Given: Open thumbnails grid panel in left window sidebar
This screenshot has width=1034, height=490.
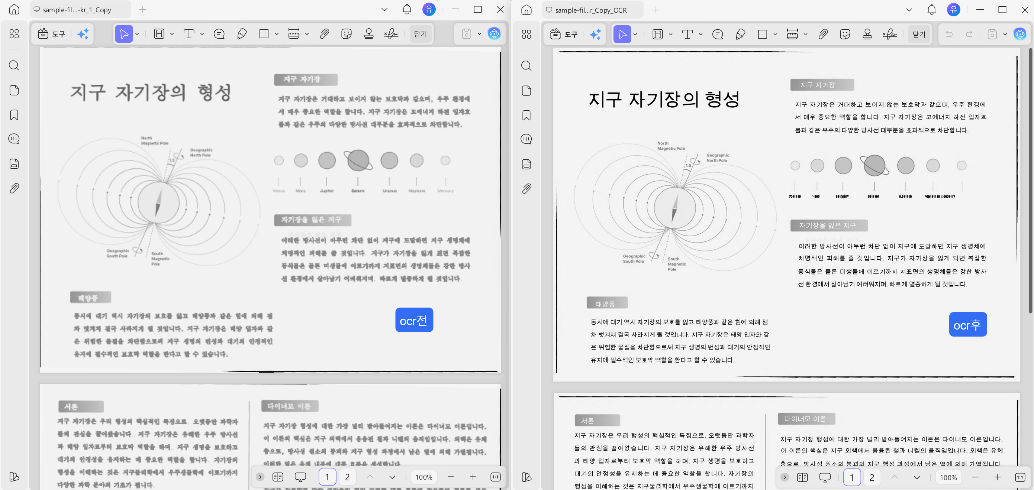Looking at the screenshot, I should click(x=14, y=34).
